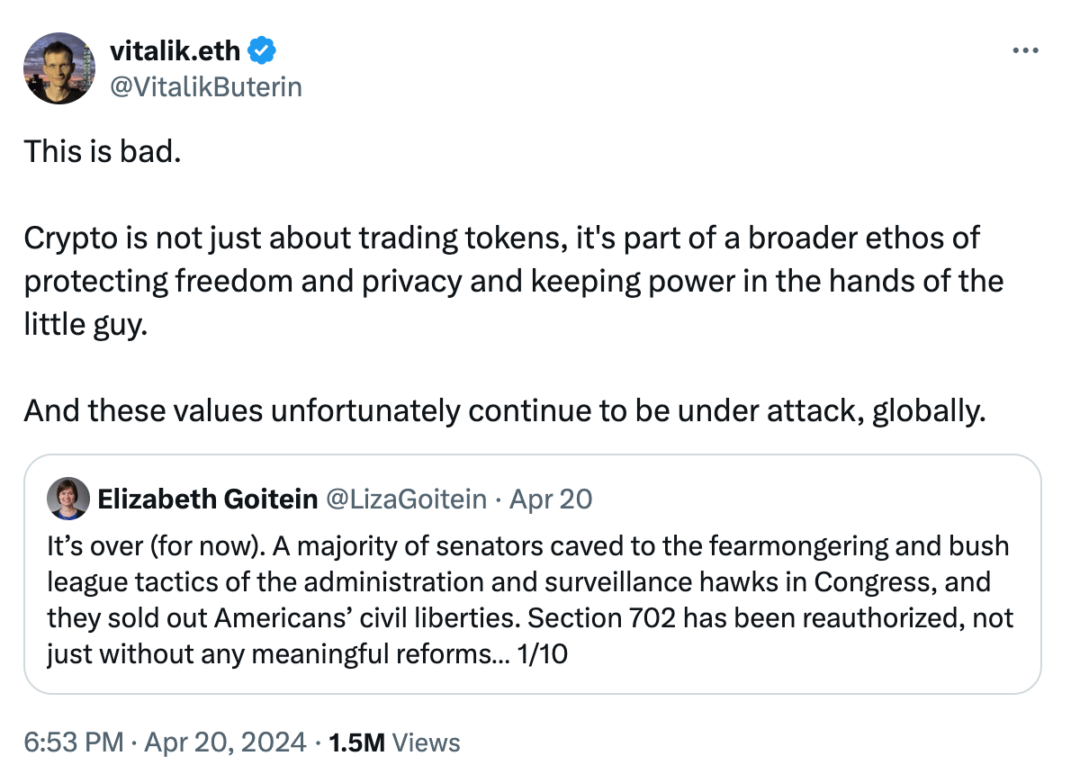Screen dimensions: 1071x783
Task: Click Elizabeth Goitein's small avatar
Action: coord(67,499)
